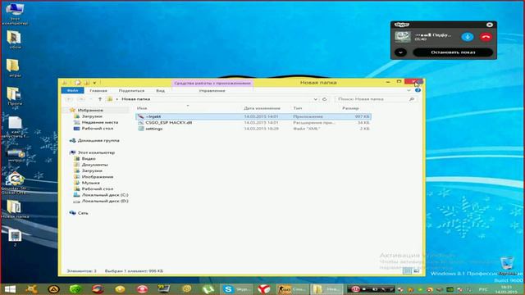Click the caller avatar in Skype window
Screen dimensions: 525x295
point(403,37)
